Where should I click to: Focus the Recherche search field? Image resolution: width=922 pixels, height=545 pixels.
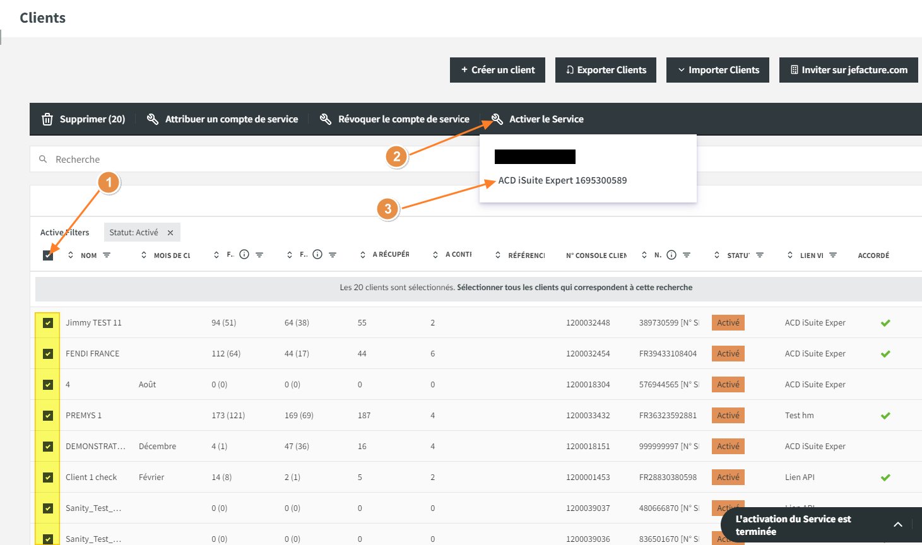point(476,159)
